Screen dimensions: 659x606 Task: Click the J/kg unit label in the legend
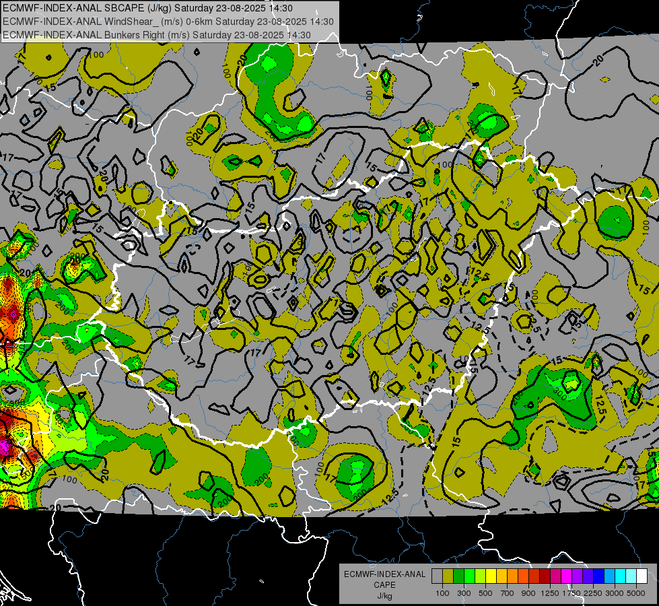coord(384,596)
